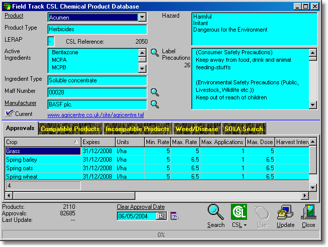
Task: Click the row count field showing 4
Action: point(43,186)
